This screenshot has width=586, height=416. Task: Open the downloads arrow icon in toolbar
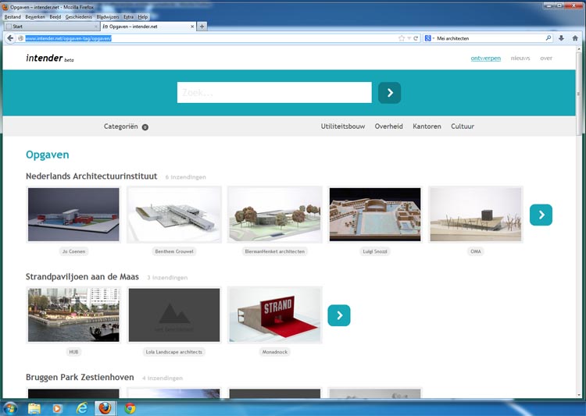coord(561,38)
